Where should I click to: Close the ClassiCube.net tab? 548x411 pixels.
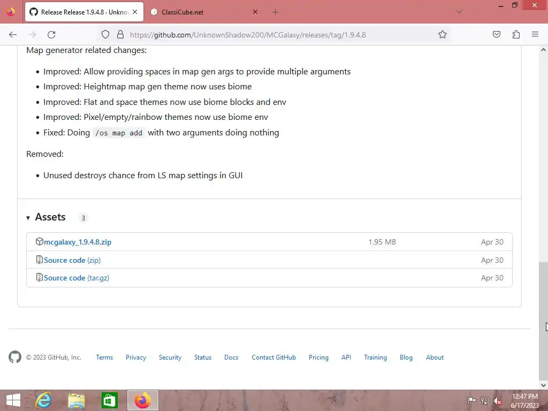coord(255,12)
